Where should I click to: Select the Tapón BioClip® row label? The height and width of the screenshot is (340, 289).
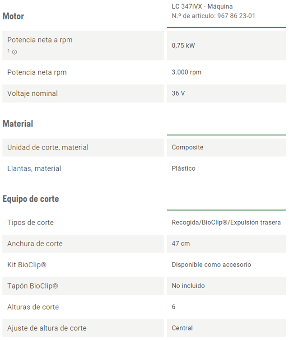(x=33, y=286)
